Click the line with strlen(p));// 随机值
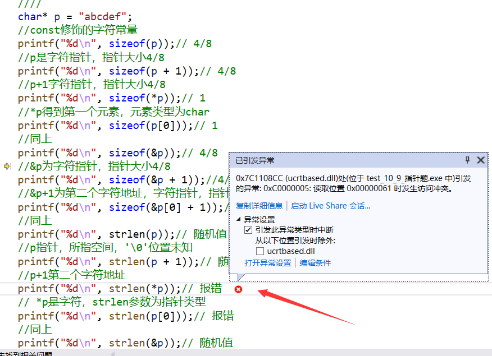The image size is (492, 356). coord(122,234)
